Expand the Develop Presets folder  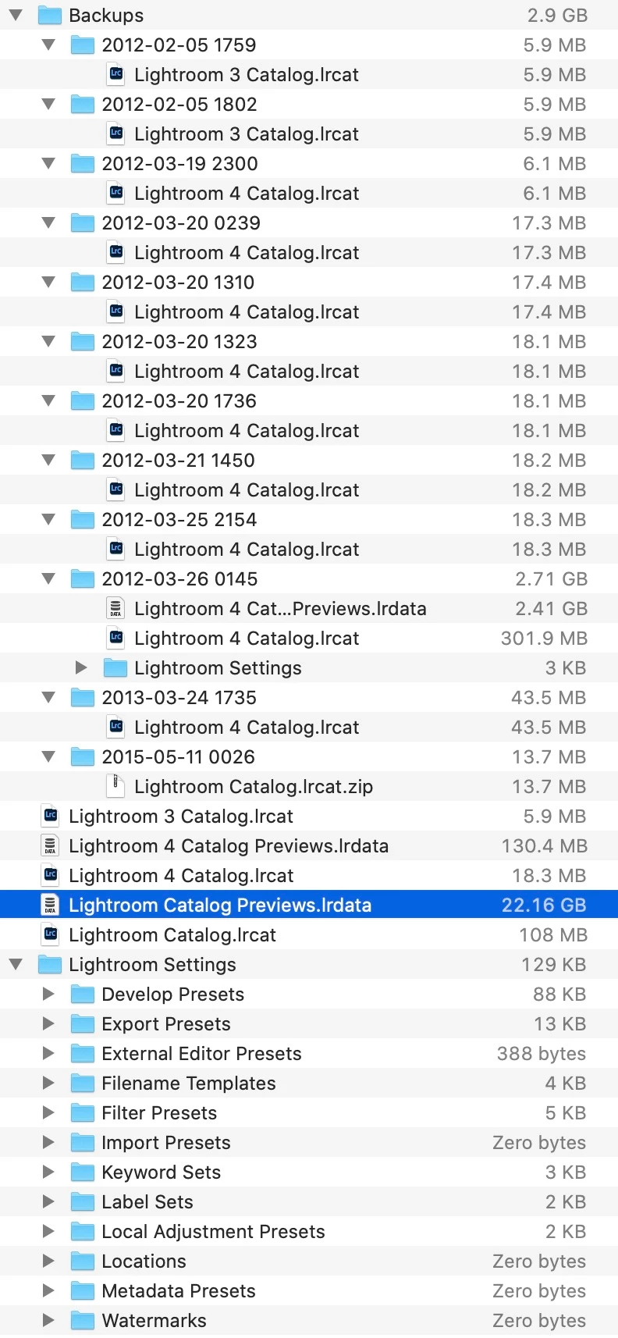[48, 994]
